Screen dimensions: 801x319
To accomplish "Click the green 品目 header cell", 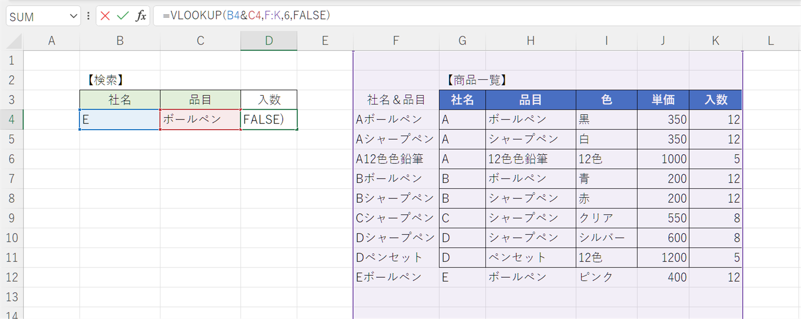I will click(x=200, y=100).
